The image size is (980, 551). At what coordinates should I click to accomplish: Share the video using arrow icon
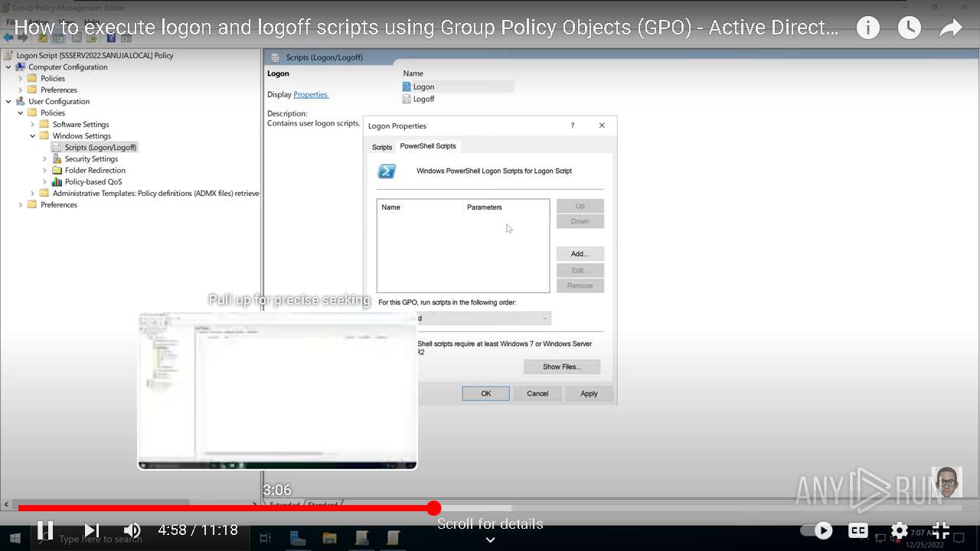pyautogui.click(x=950, y=28)
